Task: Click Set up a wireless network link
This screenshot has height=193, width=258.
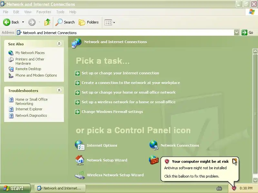Action: click(x=128, y=102)
